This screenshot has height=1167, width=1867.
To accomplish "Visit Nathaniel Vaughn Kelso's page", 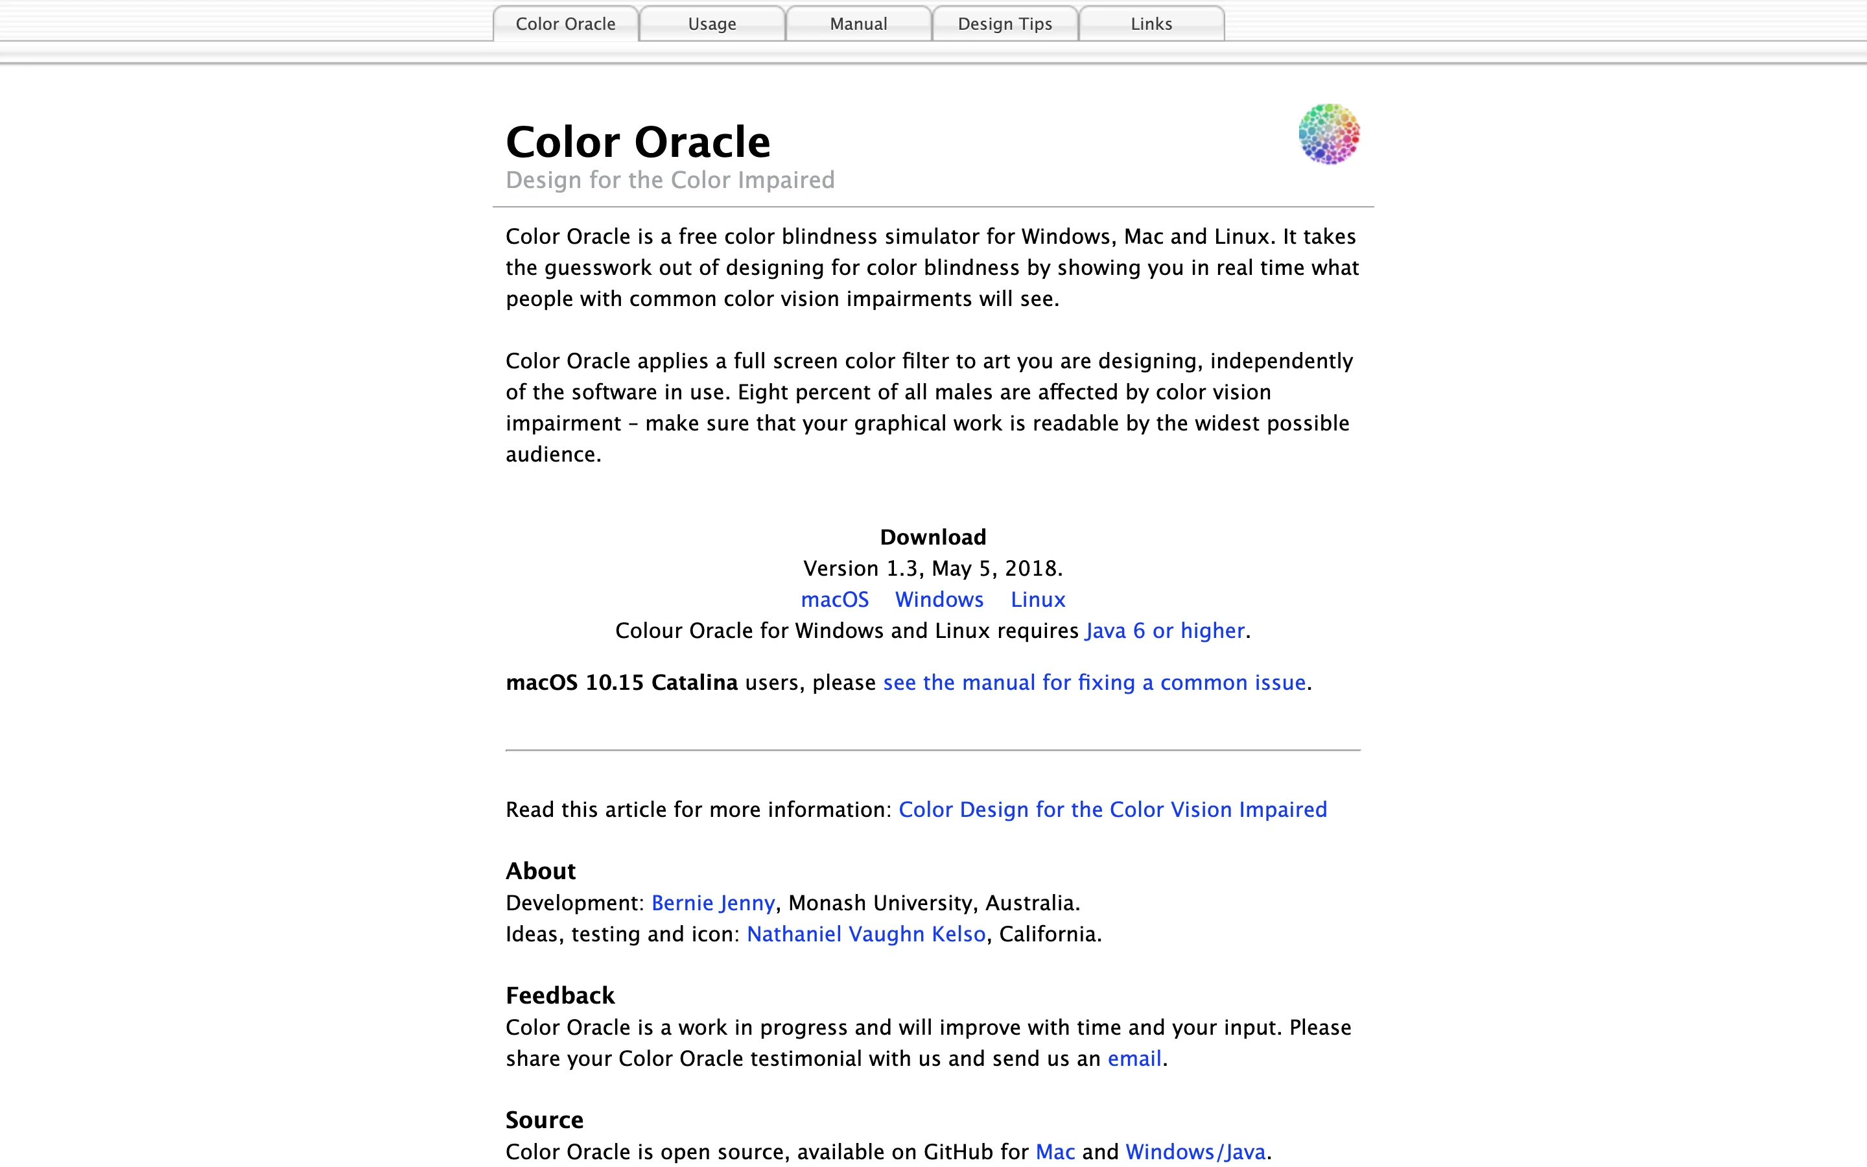I will [x=866, y=934].
